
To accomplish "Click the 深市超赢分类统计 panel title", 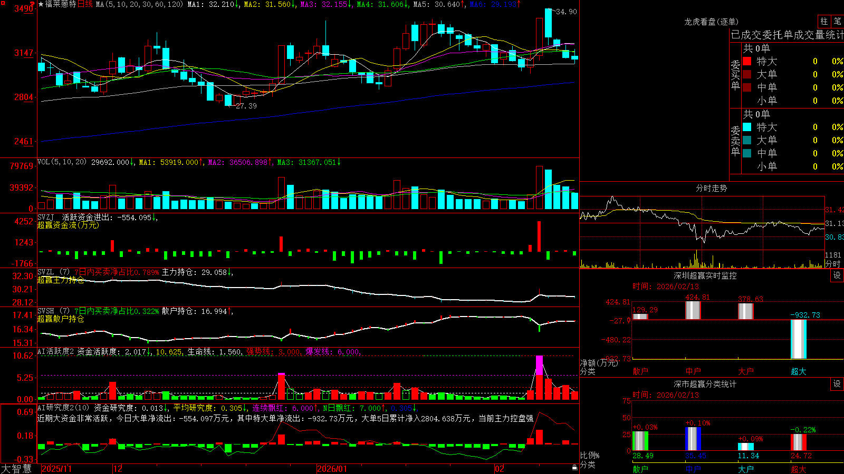I will click(x=705, y=384).
